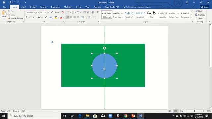The image size is (212, 119).
Task: Toggle italic formatting
Action: click(30, 17)
